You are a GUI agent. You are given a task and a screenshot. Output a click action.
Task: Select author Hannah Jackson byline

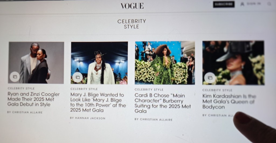click(88, 118)
